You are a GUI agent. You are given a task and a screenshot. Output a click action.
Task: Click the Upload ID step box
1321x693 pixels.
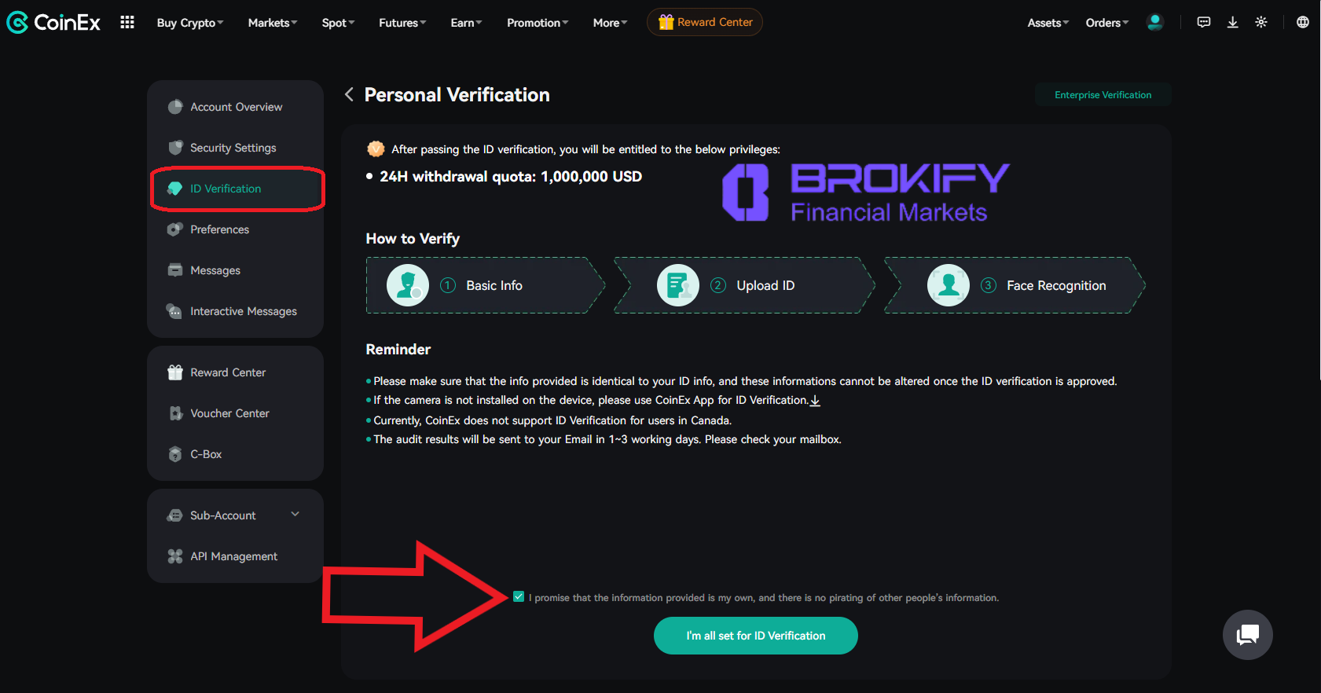click(x=743, y=285)
